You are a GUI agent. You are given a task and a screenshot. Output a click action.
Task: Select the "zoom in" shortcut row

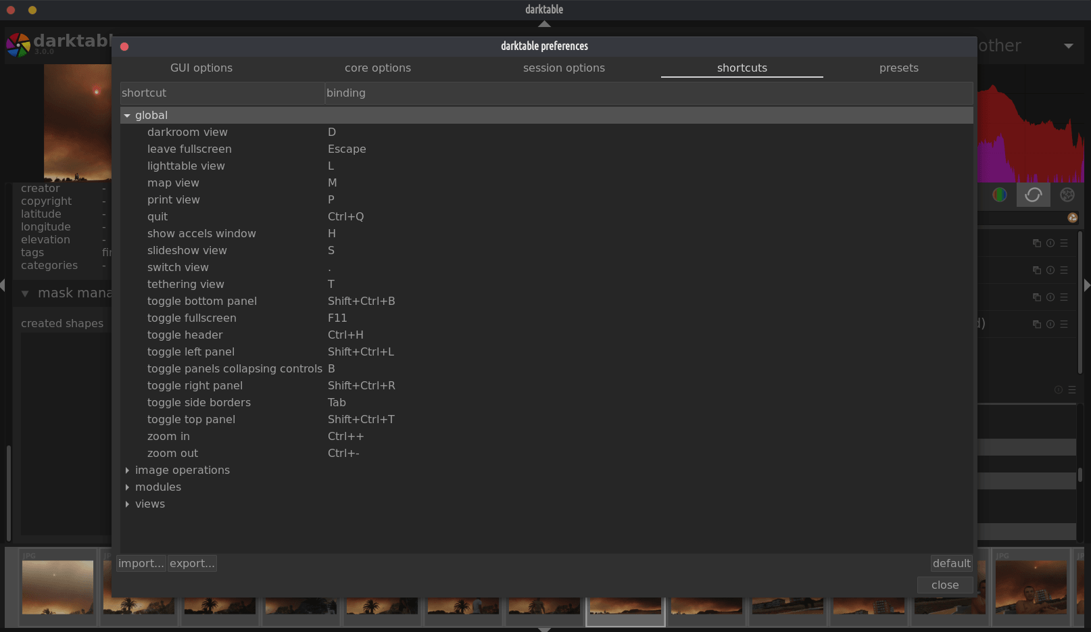547,437
